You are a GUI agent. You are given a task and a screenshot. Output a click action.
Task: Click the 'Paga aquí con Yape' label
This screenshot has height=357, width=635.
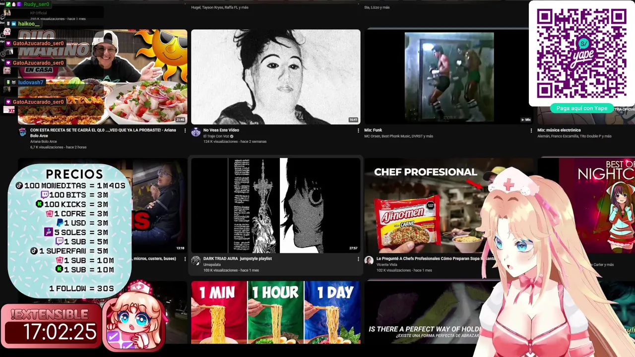click(x=581, y=108)
